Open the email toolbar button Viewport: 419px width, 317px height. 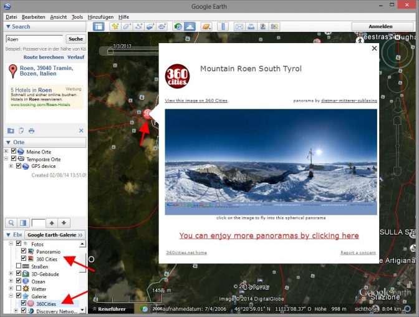point(239,26)
